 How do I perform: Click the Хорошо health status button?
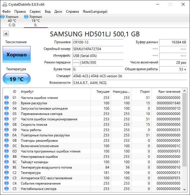[16, 55]
